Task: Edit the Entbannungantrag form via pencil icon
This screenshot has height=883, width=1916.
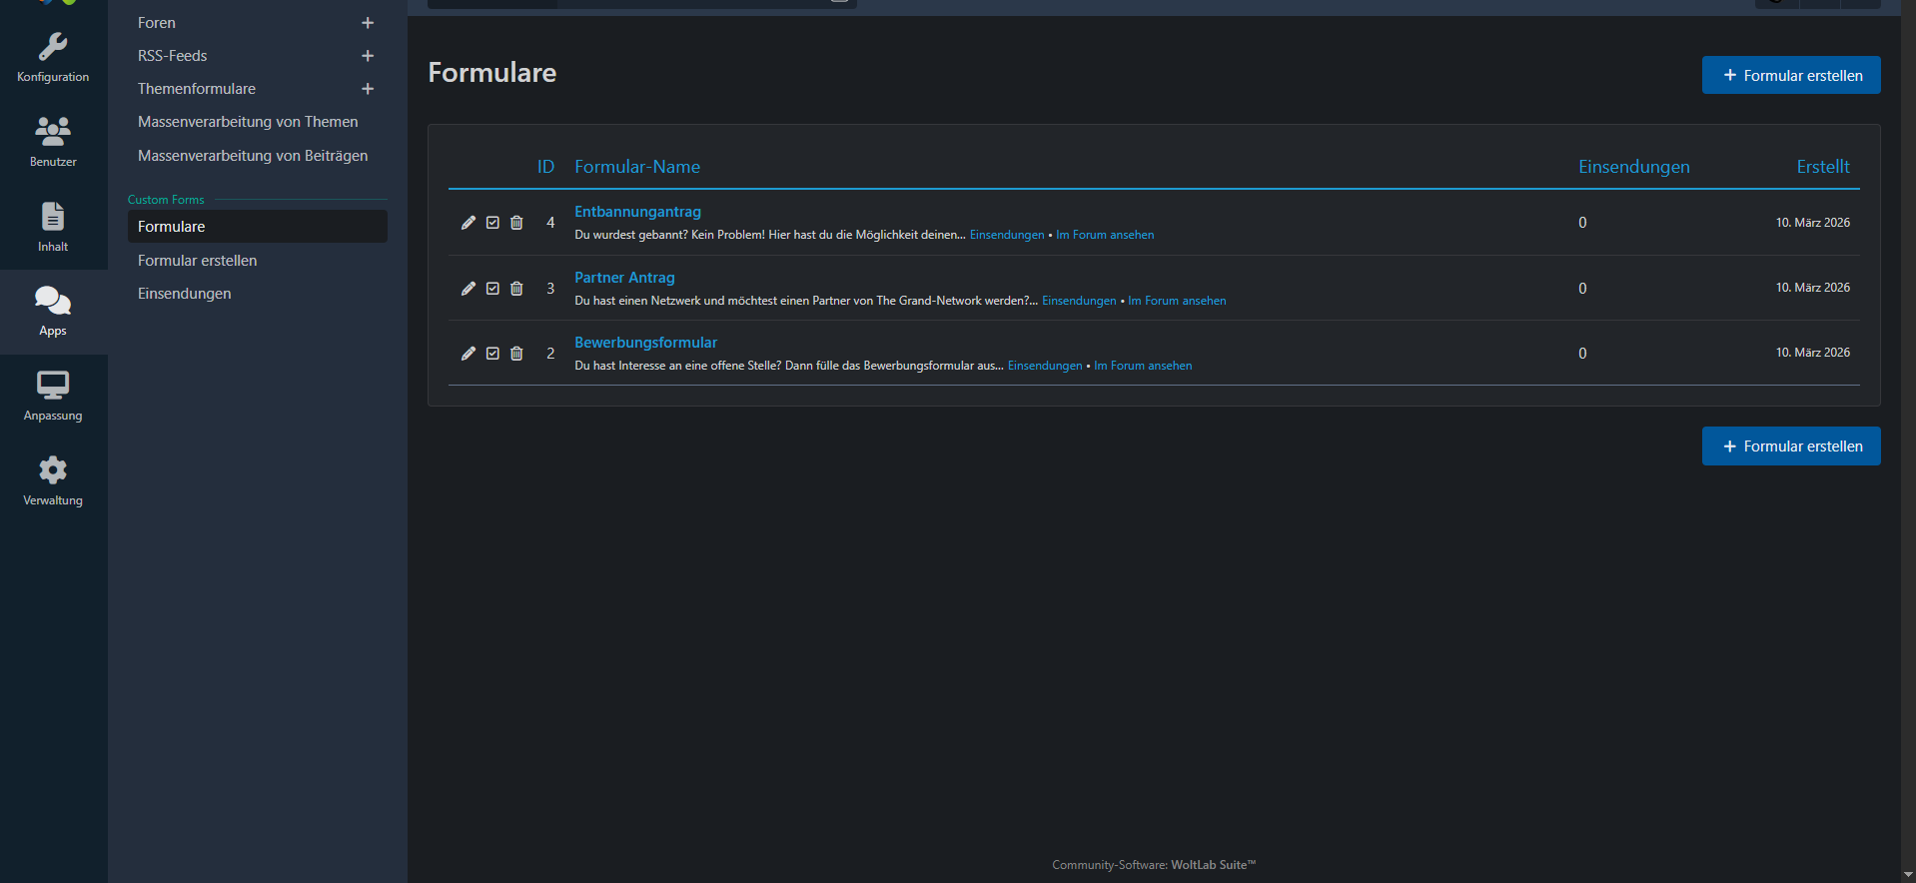Action: pos(469,223)
